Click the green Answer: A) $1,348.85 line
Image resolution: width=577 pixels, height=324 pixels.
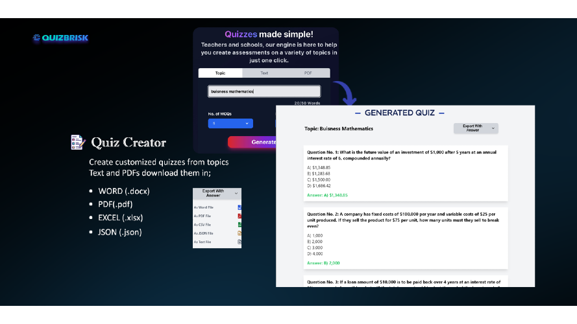pyautogui.click(x=327, y=195)
